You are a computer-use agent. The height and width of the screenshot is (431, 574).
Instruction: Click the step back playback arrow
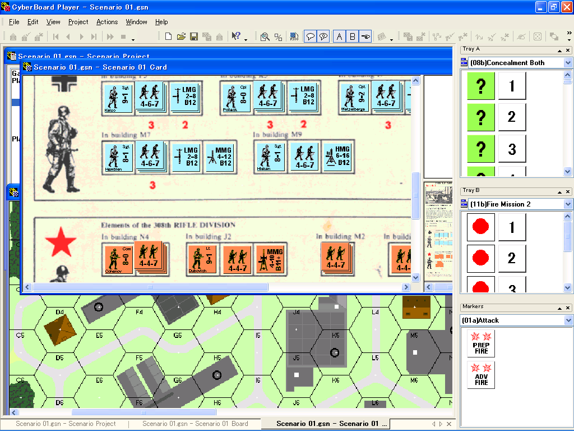click(x=68, y=36)
